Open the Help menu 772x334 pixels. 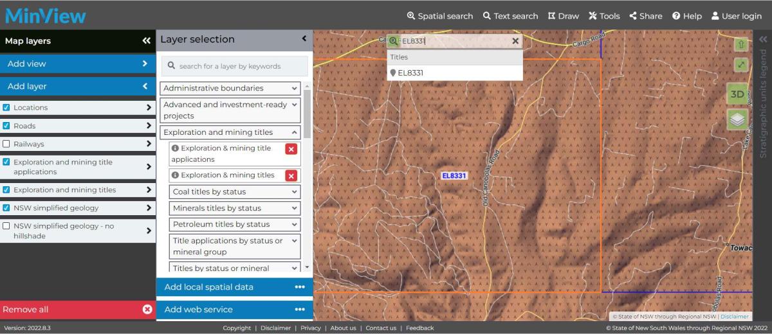coord(686,16)
